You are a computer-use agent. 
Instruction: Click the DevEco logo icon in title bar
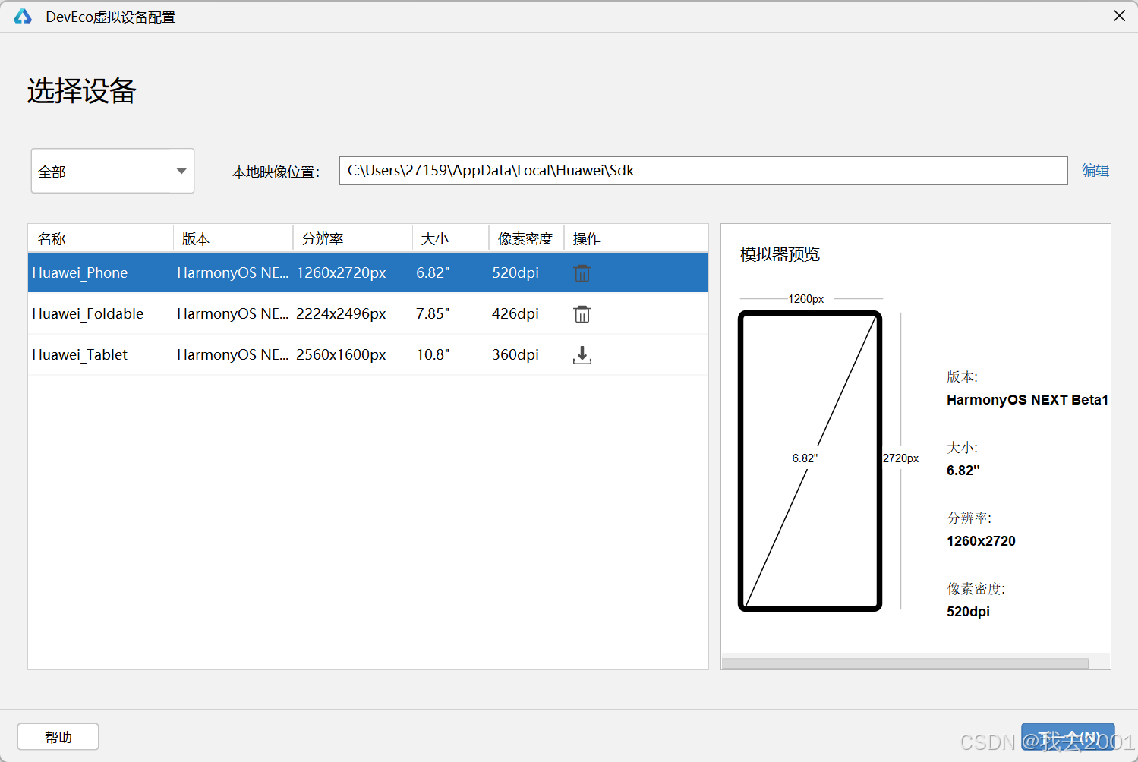(23, 17)
